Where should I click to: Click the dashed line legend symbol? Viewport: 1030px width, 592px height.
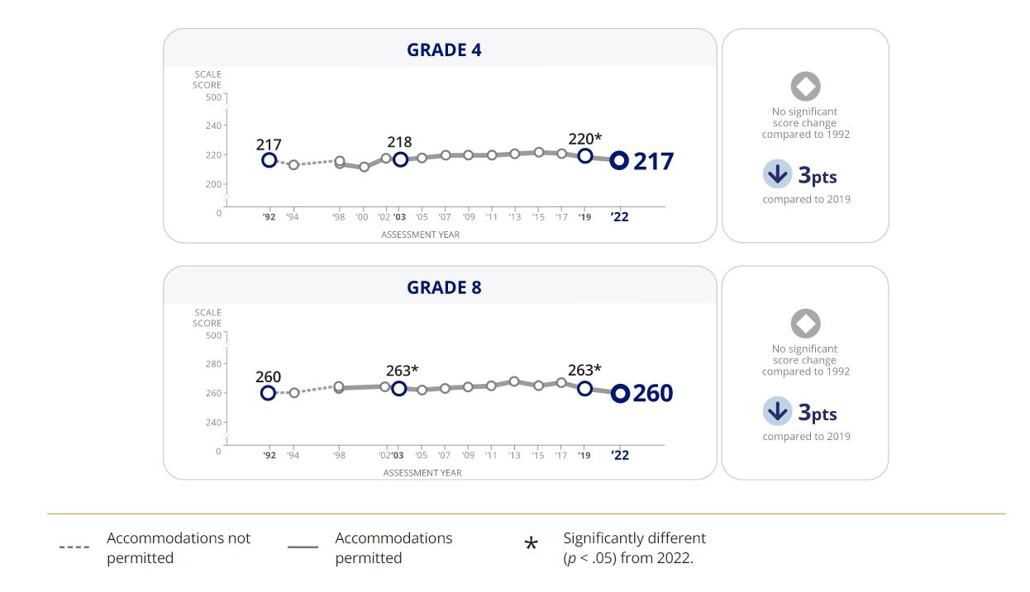point(74,547)
